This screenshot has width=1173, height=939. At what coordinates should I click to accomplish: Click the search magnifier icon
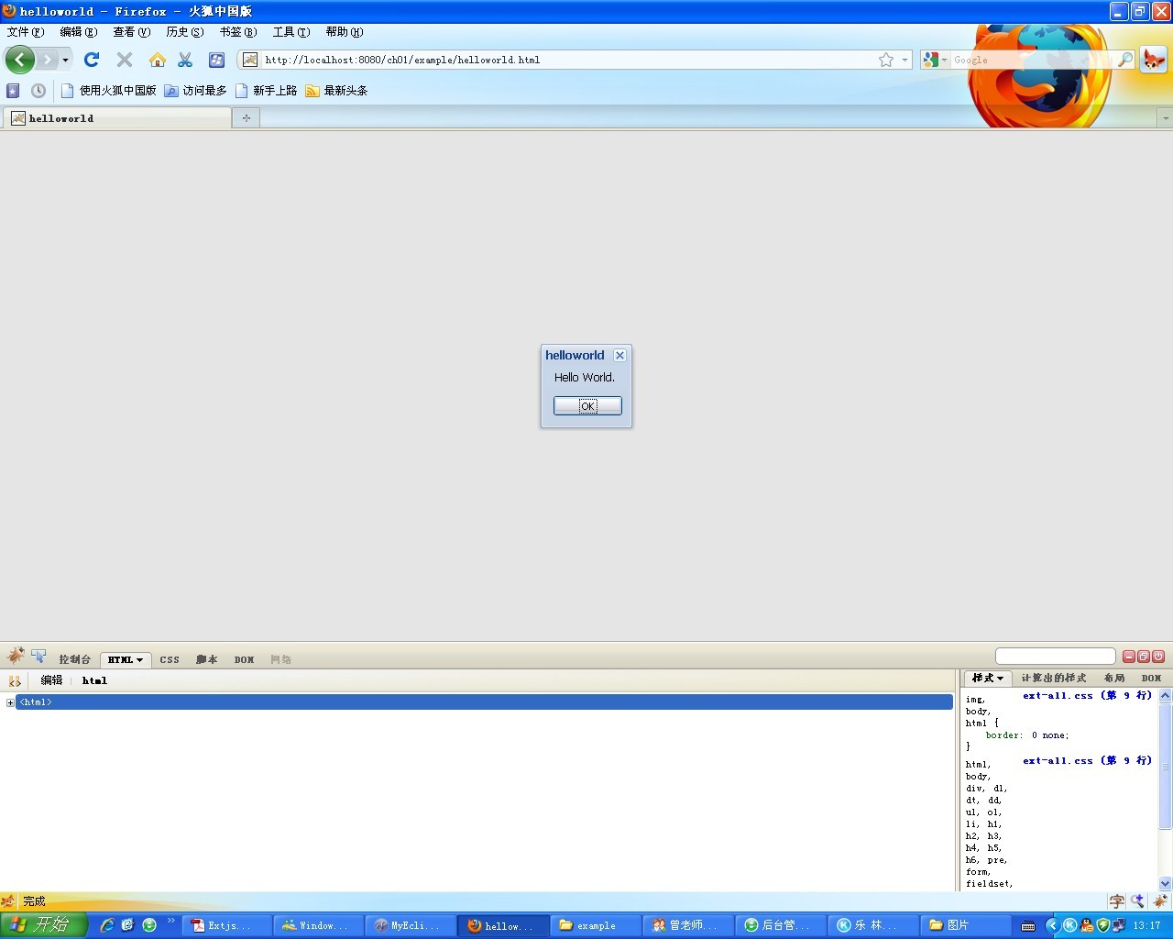(1125, 60)
